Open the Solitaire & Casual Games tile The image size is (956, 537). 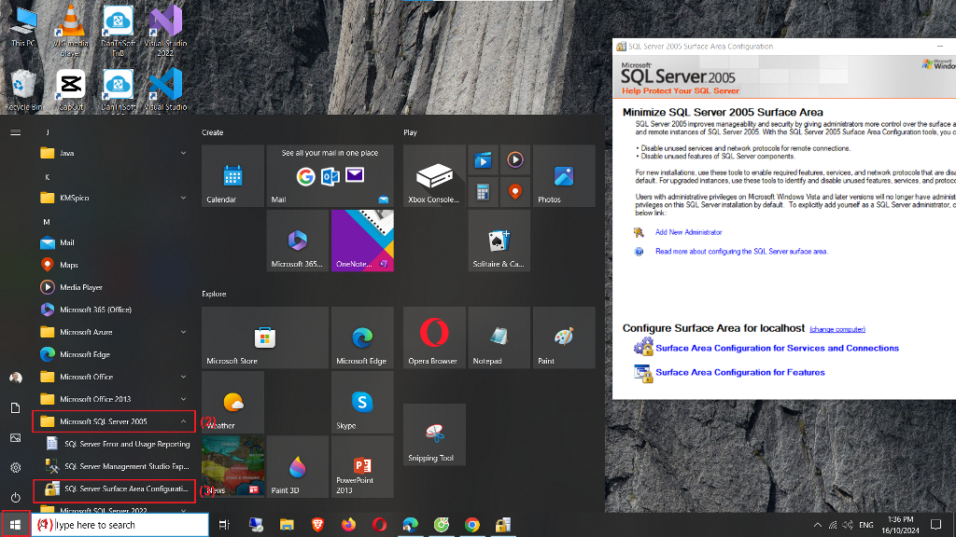pyautogui.click(x=499, y=241)
